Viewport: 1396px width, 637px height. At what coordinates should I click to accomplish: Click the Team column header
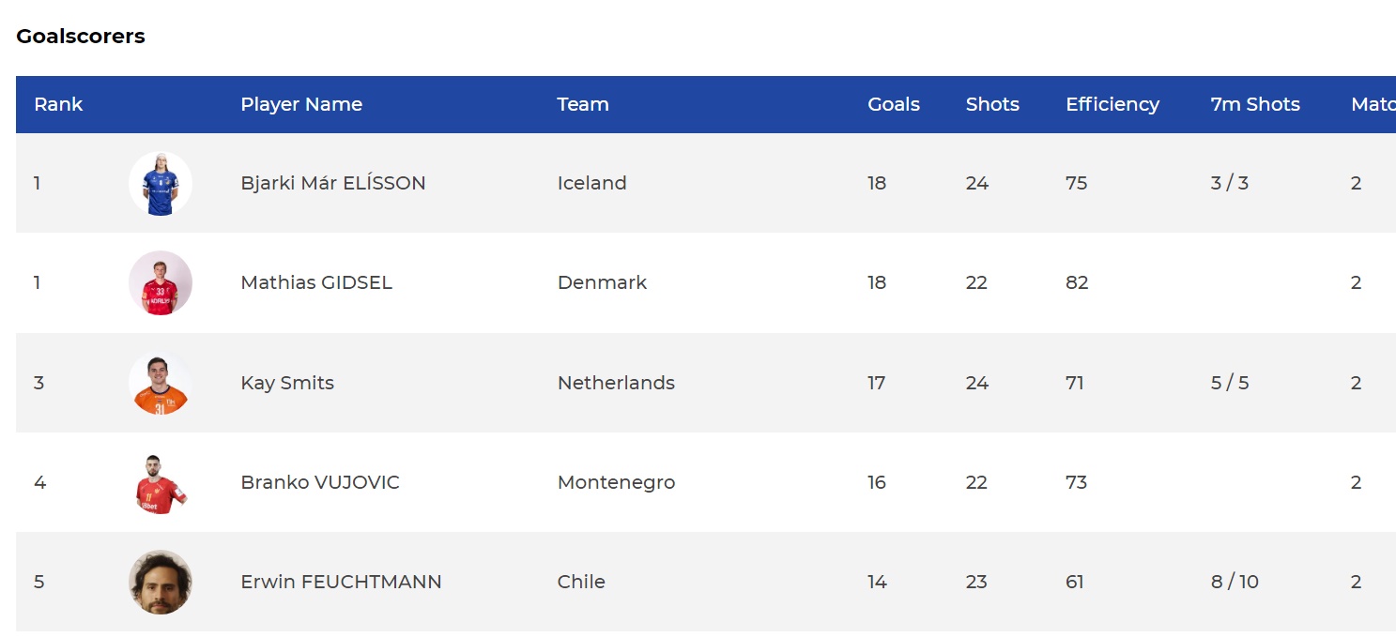click(583, 104)
